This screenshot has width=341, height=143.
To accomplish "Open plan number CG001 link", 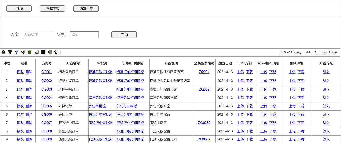I will coord(47,72).
